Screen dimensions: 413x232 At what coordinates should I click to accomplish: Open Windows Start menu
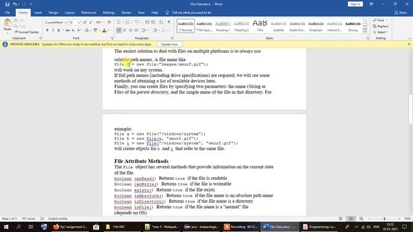click(x=6, y=227)
